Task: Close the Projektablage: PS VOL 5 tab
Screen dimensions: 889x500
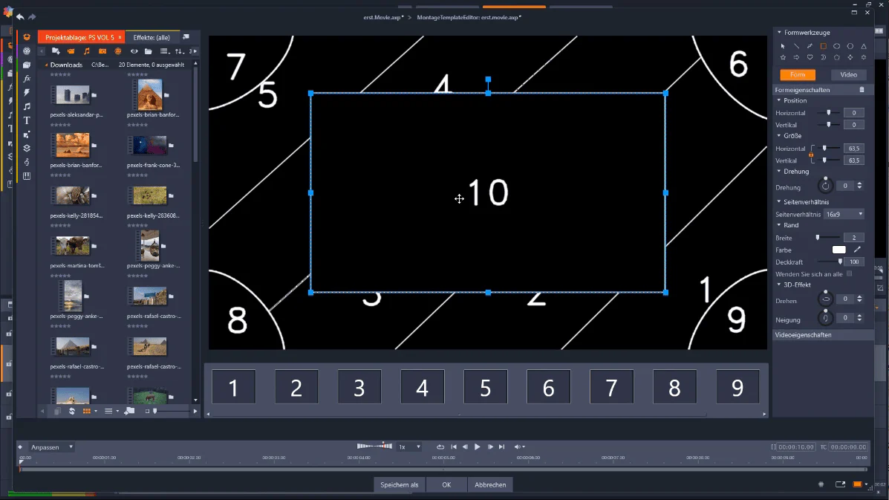Action: (x=120, y=37)
